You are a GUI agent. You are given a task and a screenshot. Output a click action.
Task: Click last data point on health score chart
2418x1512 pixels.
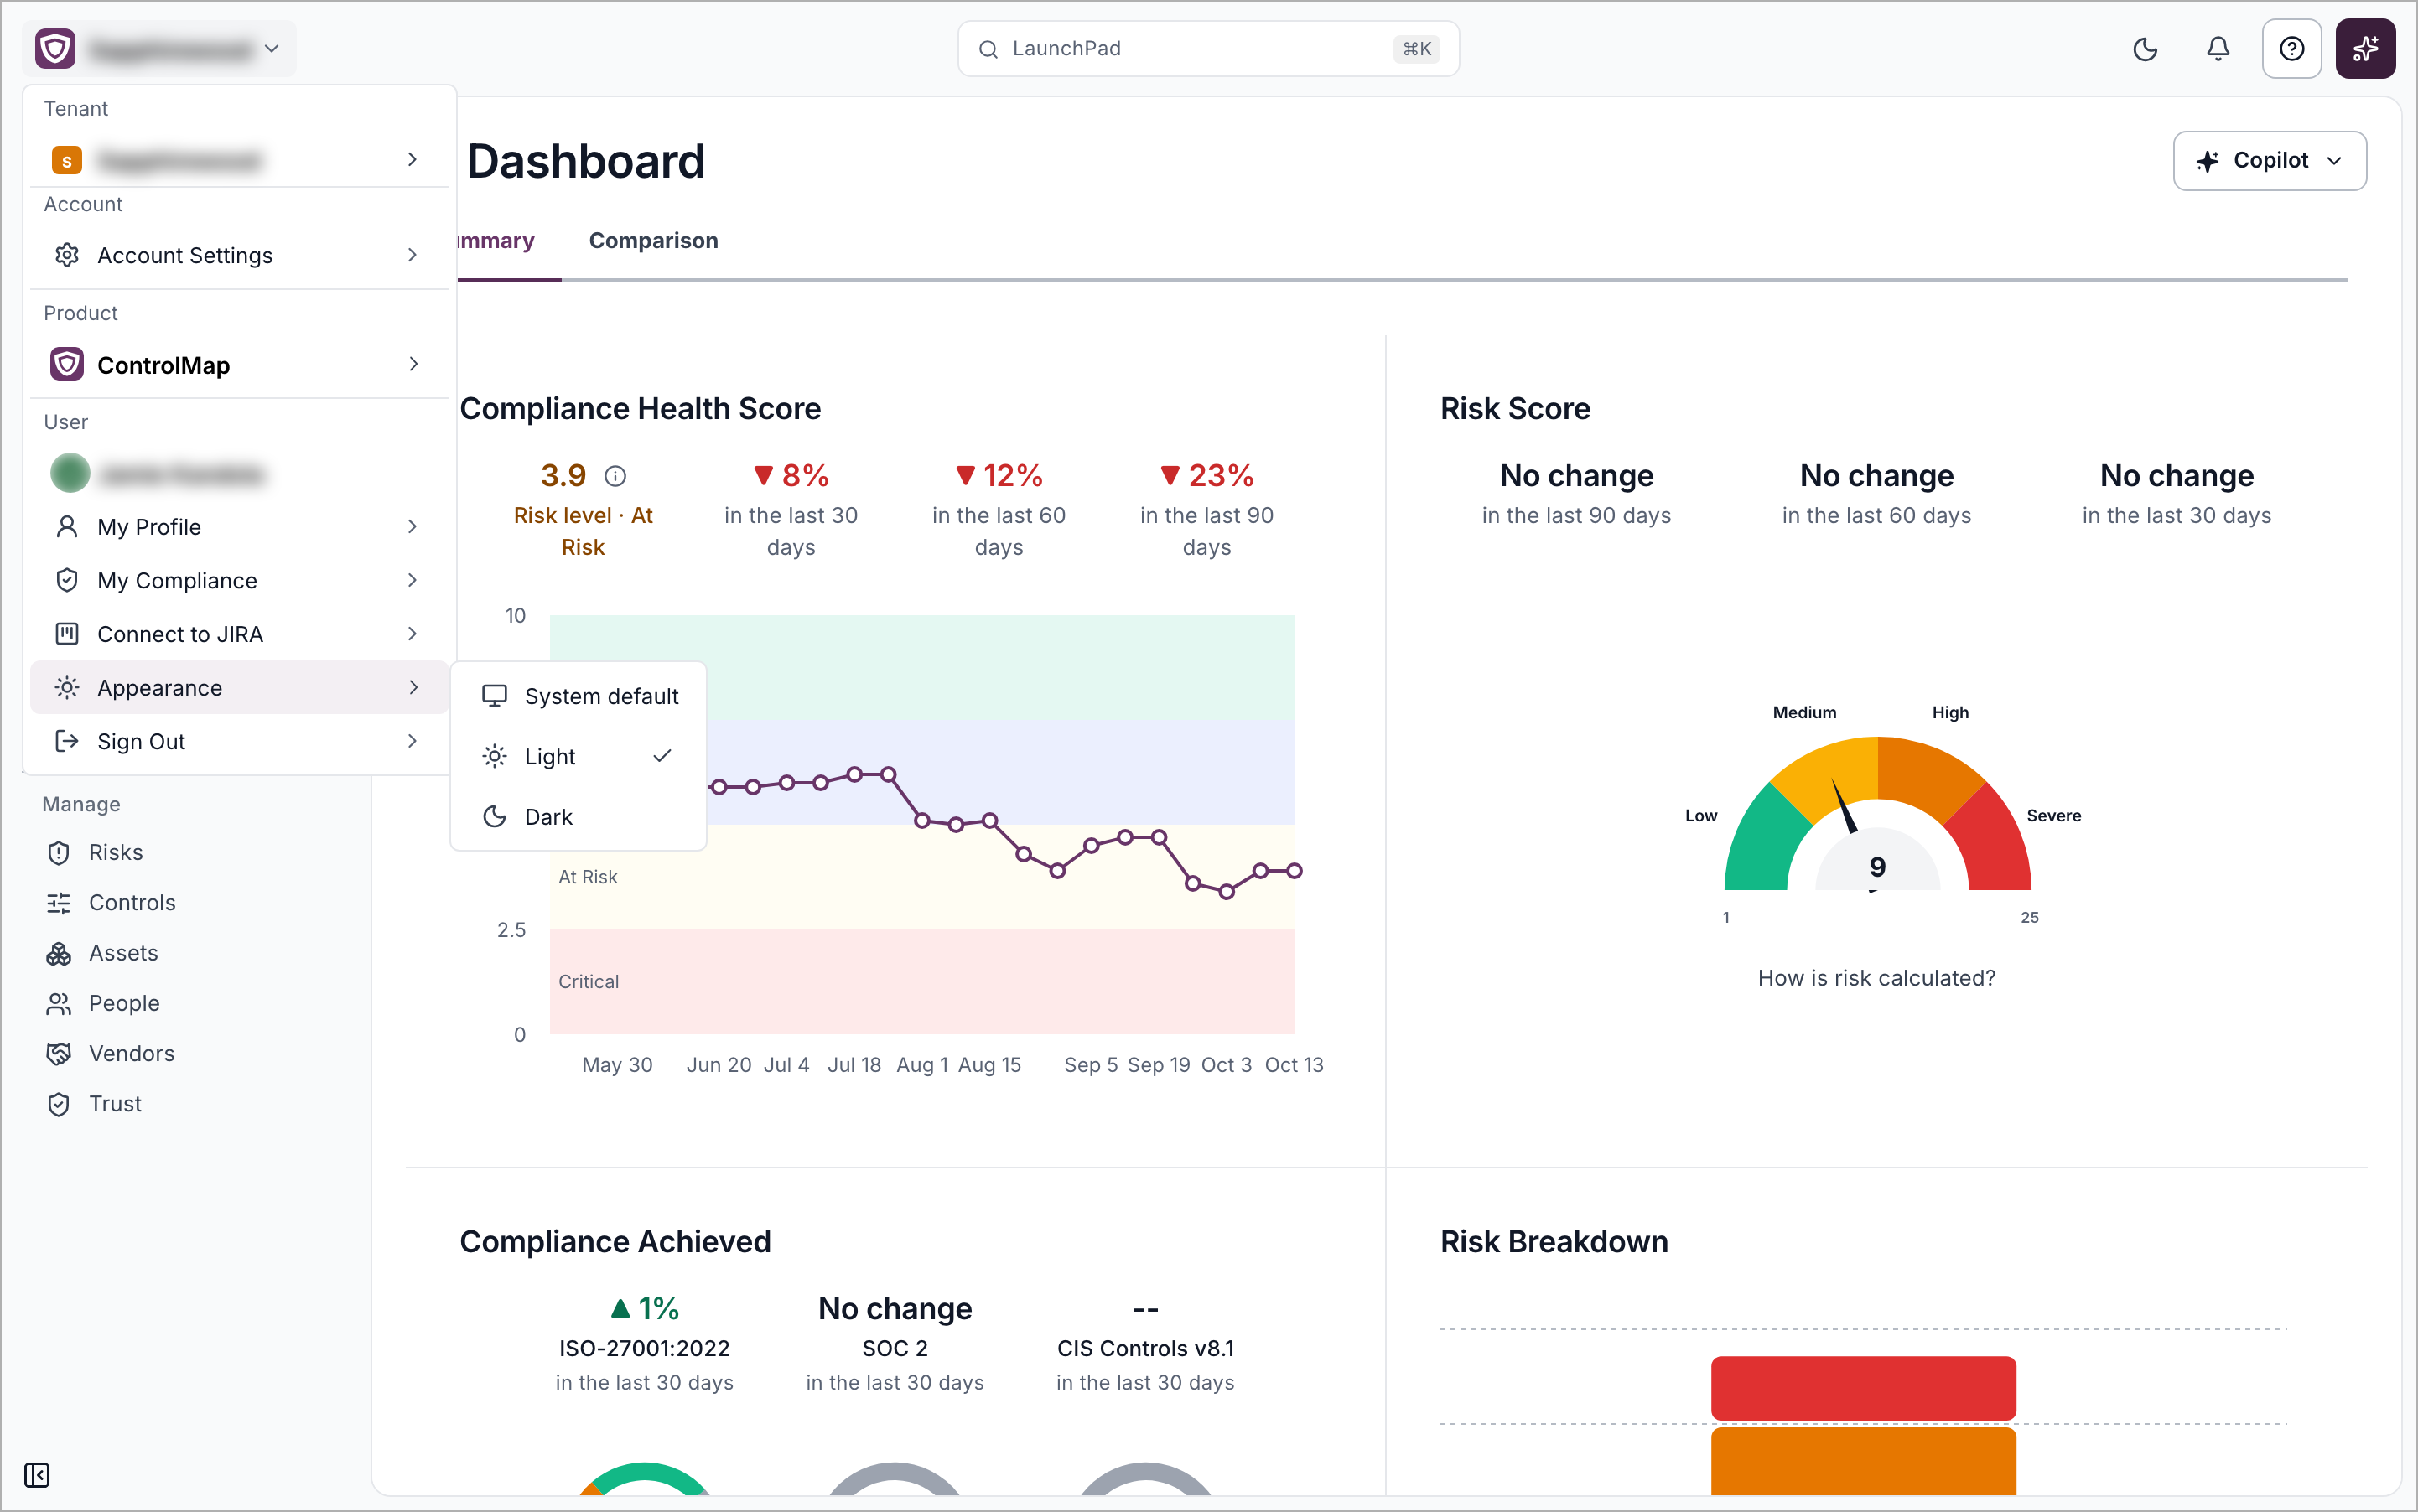1294,871
